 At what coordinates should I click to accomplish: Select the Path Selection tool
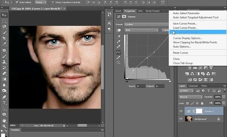(4, 108)
